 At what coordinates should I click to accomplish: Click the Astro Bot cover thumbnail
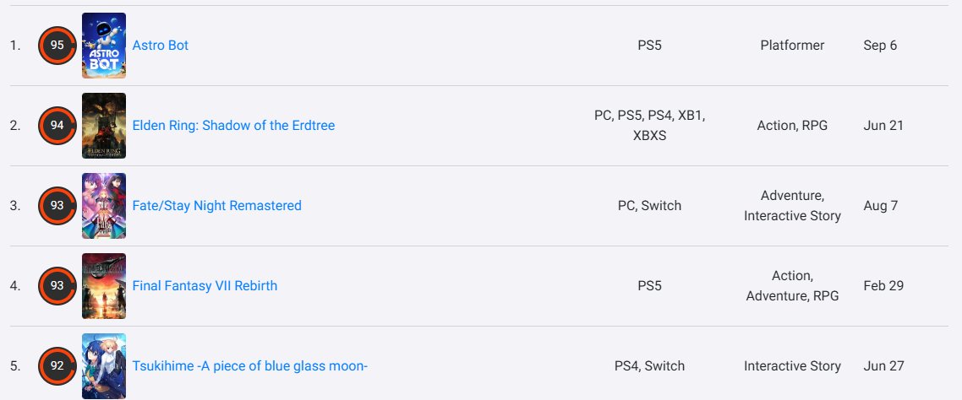pos(104,46)
